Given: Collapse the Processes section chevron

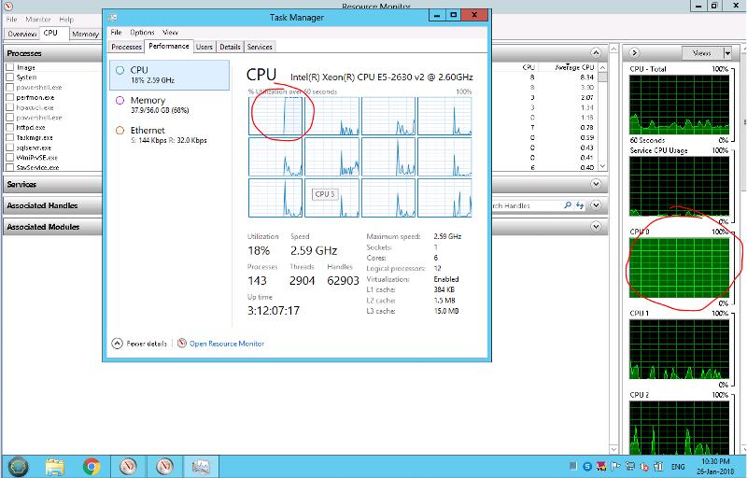Looking at the screenshot, I should coord(596,53).
